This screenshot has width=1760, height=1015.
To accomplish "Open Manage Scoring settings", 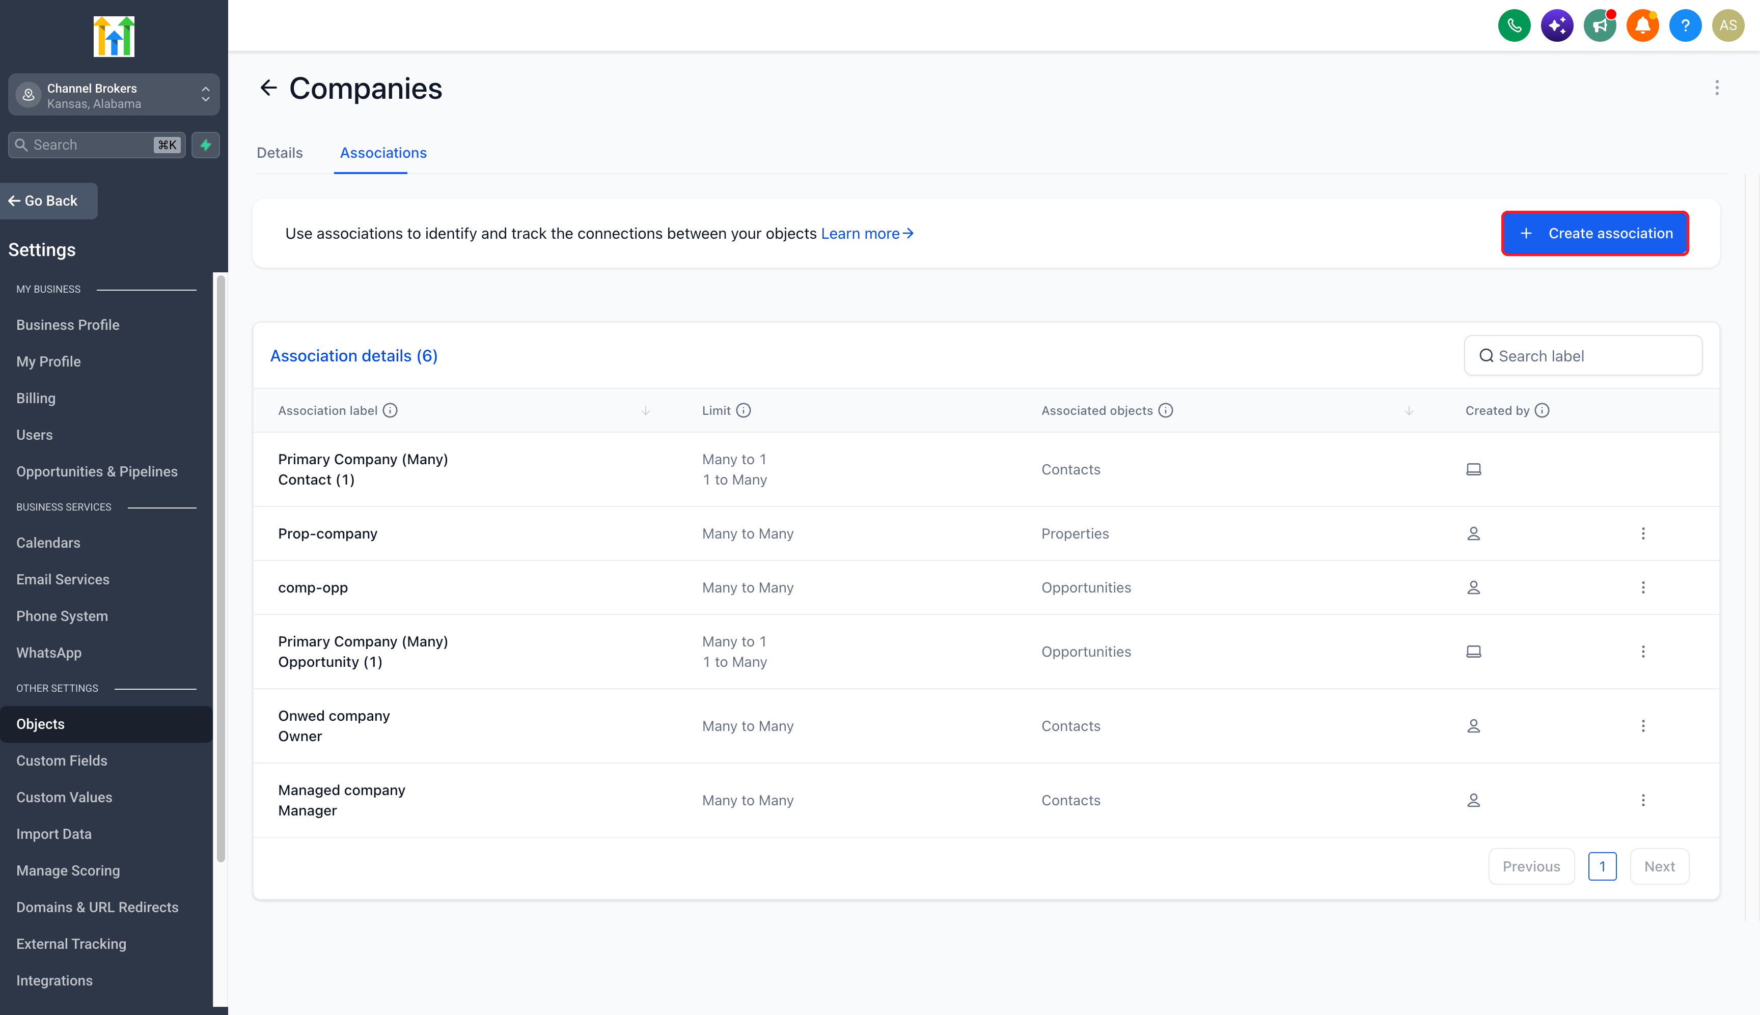I will [68, 871].
